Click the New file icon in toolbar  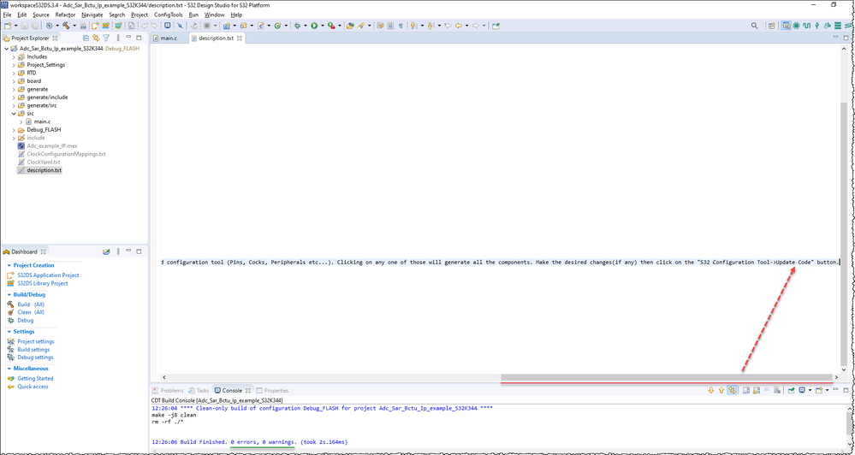point(7,26)
